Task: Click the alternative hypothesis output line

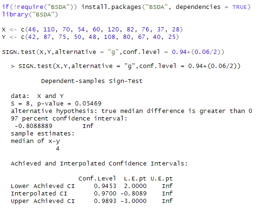Action: coord(132,111)
